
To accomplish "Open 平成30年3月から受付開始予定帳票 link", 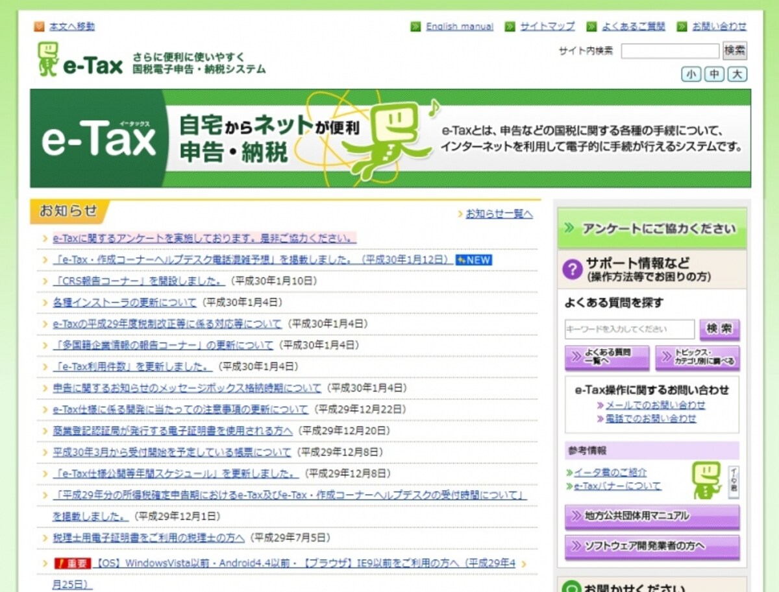I will (172, 452).
